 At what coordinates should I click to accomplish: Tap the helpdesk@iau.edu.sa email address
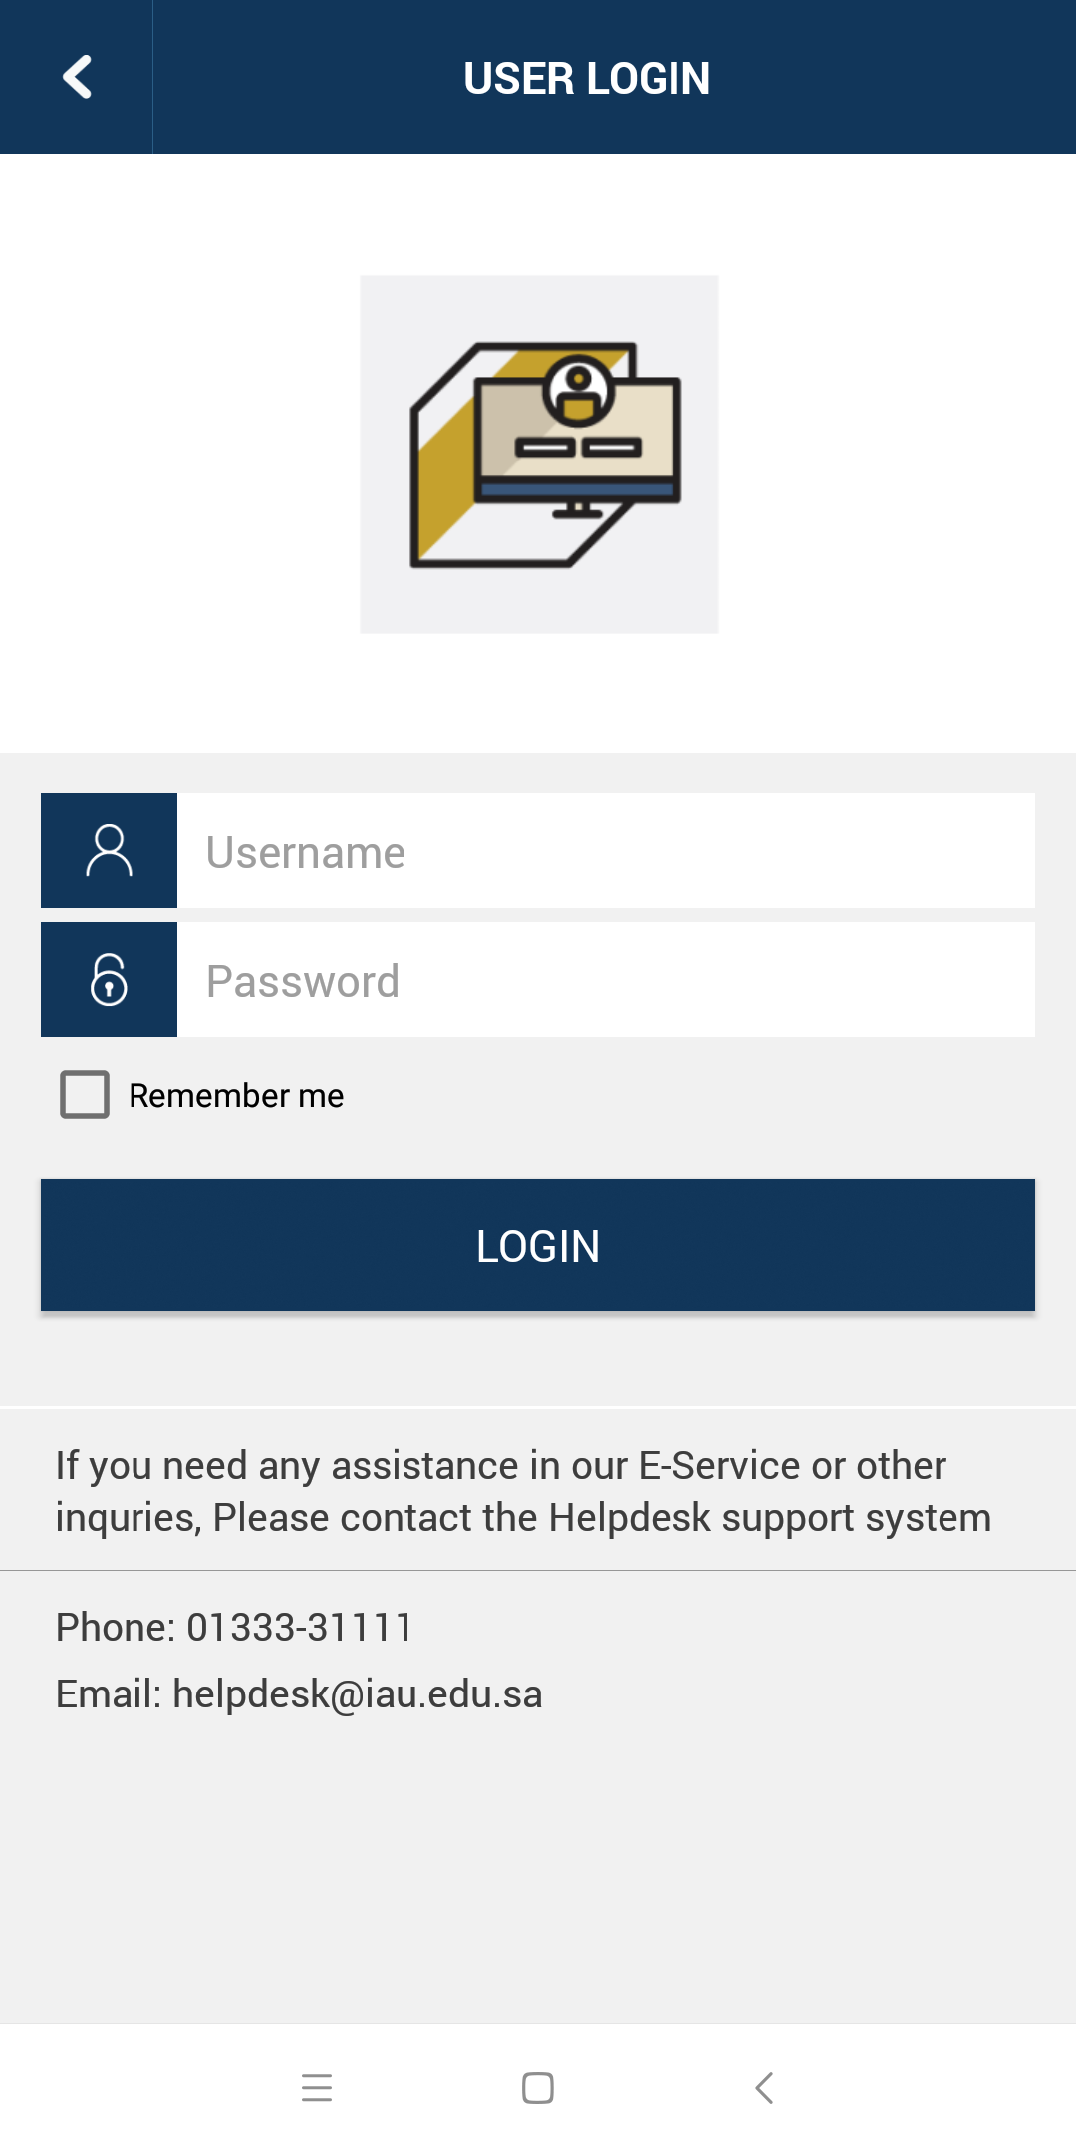[358, 1693]
